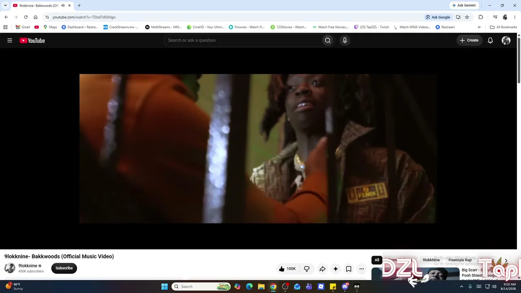Open a new browser tab
The width and height of the screenshot is (521, 293).
point(79,6)
